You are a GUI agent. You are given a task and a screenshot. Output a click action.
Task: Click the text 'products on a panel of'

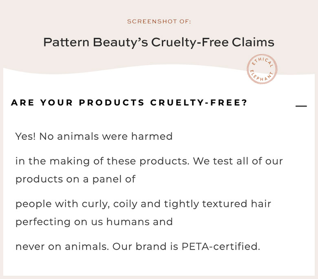pyautogui.click(x=75, y=179)
